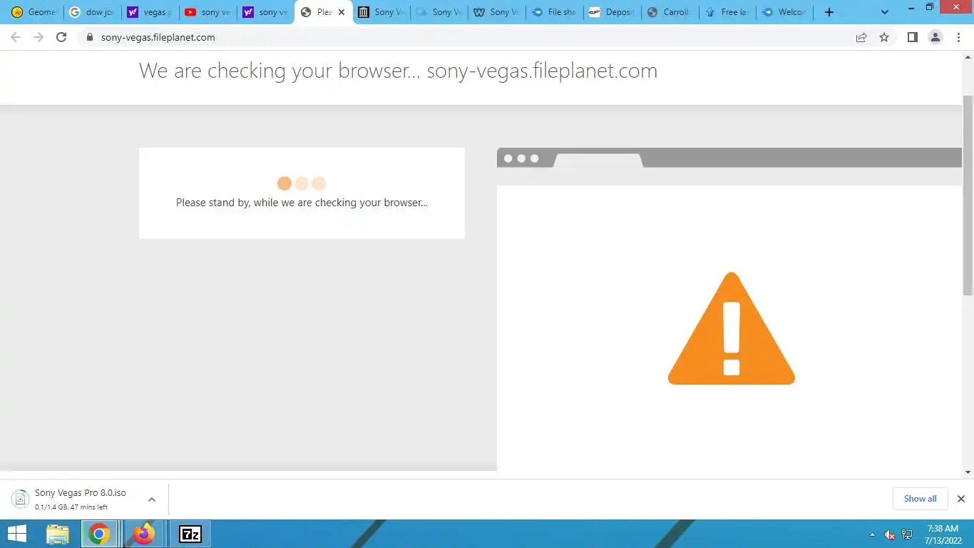Viewport: 974px width, 548px height.
Task: Switch to the File sharing tab
Action: point(553,12)
